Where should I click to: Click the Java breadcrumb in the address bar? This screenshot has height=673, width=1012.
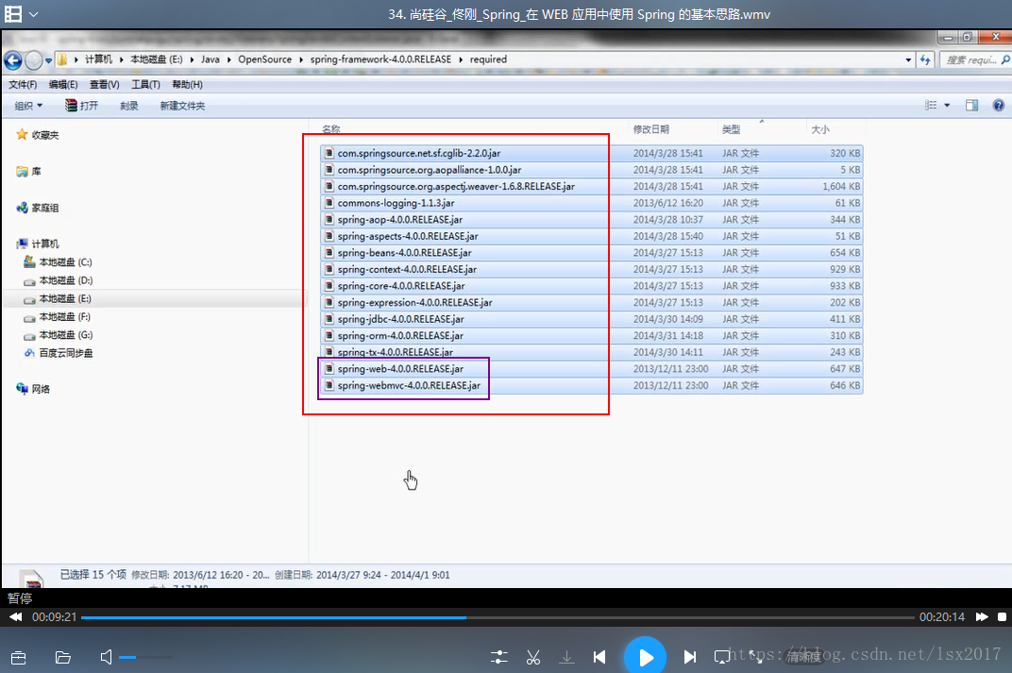pos(210,59)
